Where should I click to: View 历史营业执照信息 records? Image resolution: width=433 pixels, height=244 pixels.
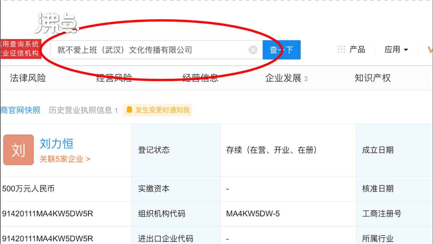click(83, 110)
